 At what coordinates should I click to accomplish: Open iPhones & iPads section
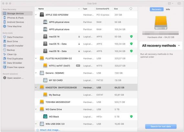[15, 18]
